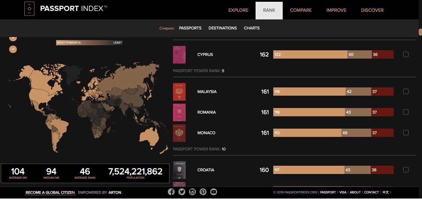Click the Croatia passport cover thumbnail
The image size is (422, 199).
[x=179, y=170]
